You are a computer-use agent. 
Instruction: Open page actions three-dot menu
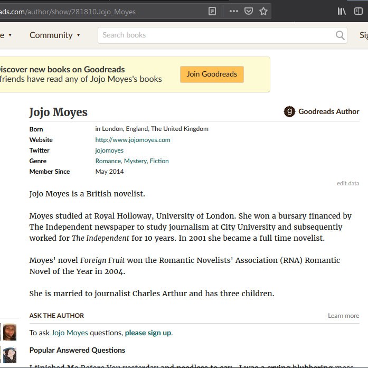point(233,11)
